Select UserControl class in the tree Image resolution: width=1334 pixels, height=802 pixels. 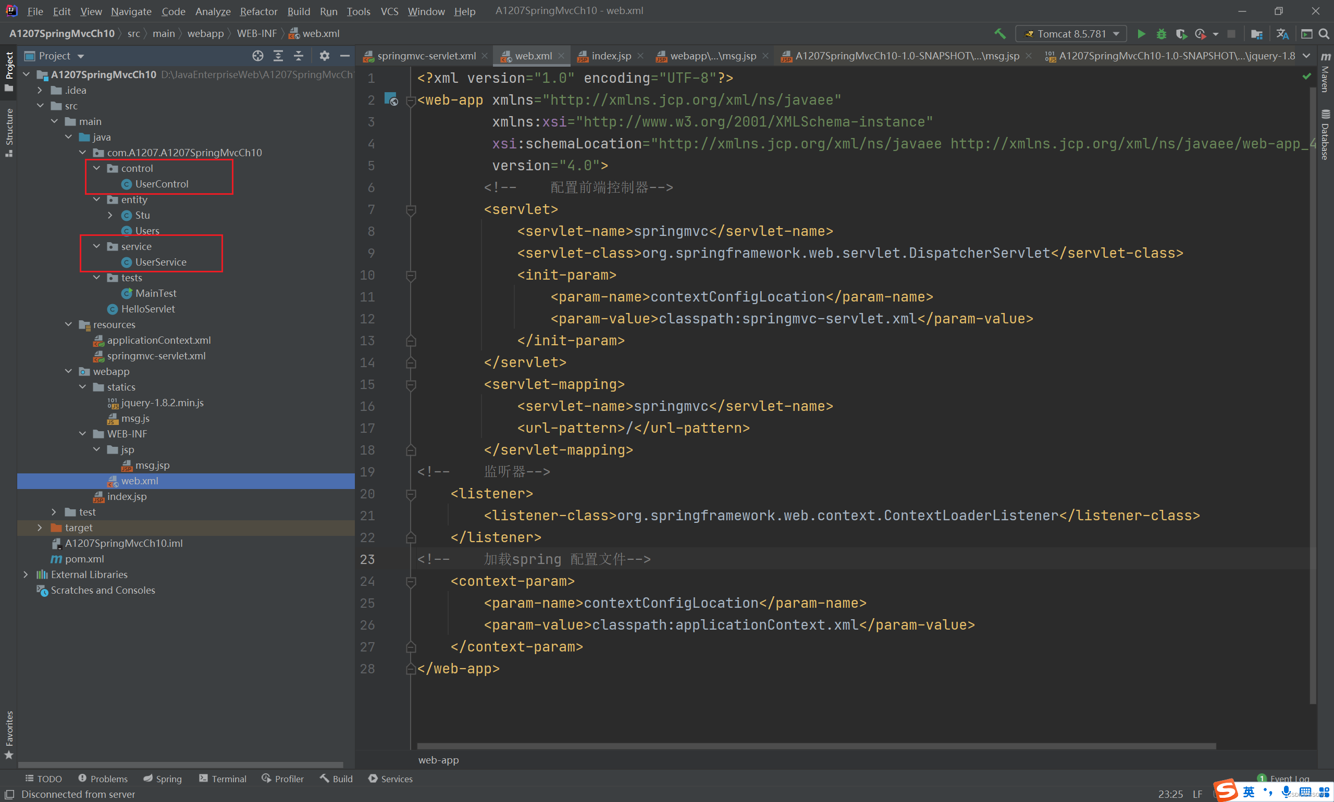162,184
